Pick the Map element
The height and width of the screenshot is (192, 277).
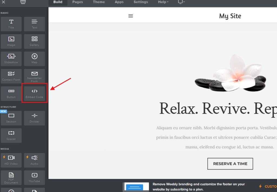[x=34, y=59]
